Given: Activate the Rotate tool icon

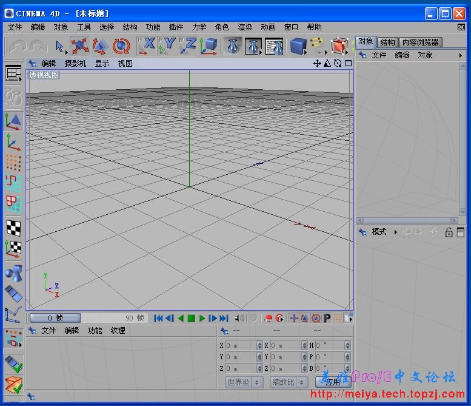Looking at the screenshot, I should (x=121, y=46).
